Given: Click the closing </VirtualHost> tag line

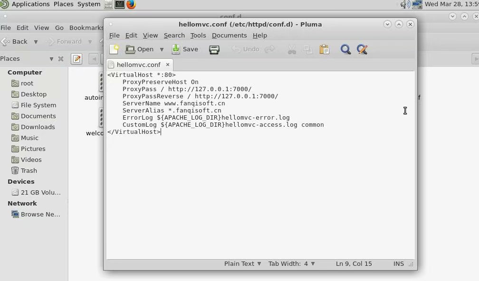Looking at the screenshot, I should [x=134, y=132].
